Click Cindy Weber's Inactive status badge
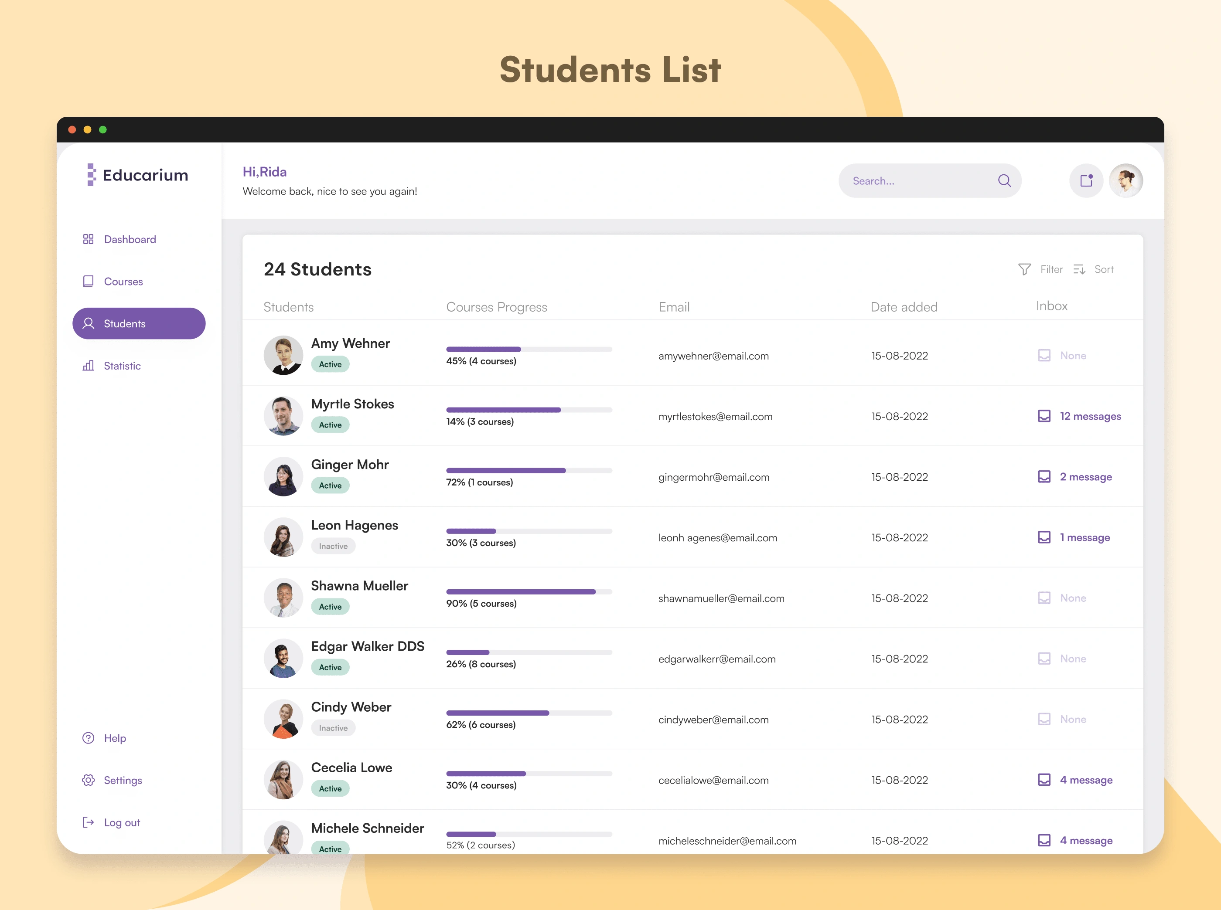The image size is (1221, 910). pos(333,728)
